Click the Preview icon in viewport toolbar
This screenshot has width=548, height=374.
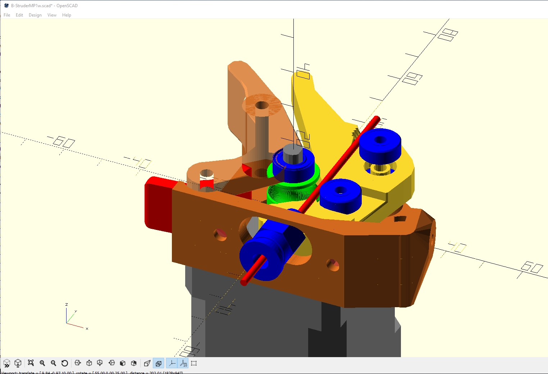pyautogui.click(x=7, y=363)
